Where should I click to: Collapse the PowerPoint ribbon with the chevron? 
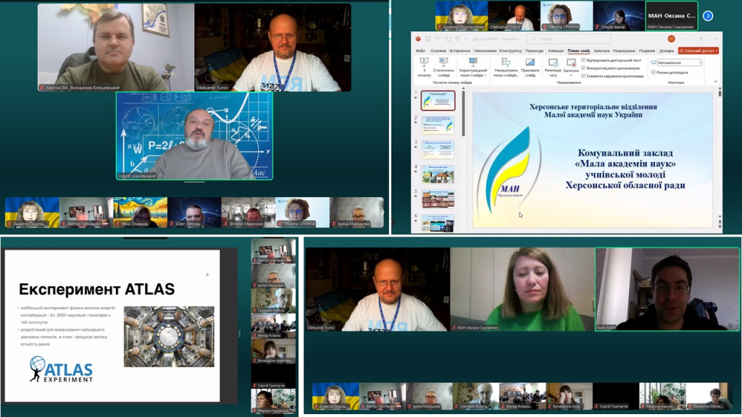[715, 81]
